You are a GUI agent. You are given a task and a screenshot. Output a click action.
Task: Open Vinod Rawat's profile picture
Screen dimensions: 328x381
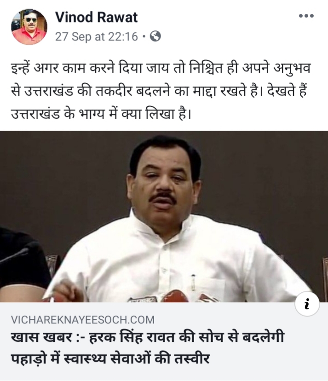click(x=29, y=27)
